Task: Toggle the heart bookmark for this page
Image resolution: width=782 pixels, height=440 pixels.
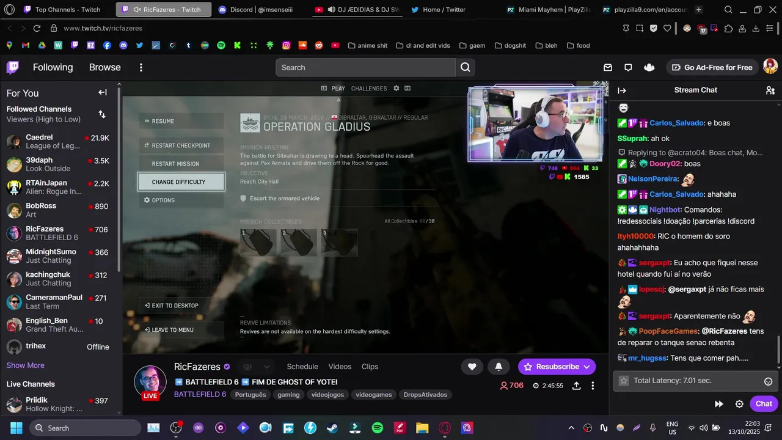Action: (x=667, y=28)
